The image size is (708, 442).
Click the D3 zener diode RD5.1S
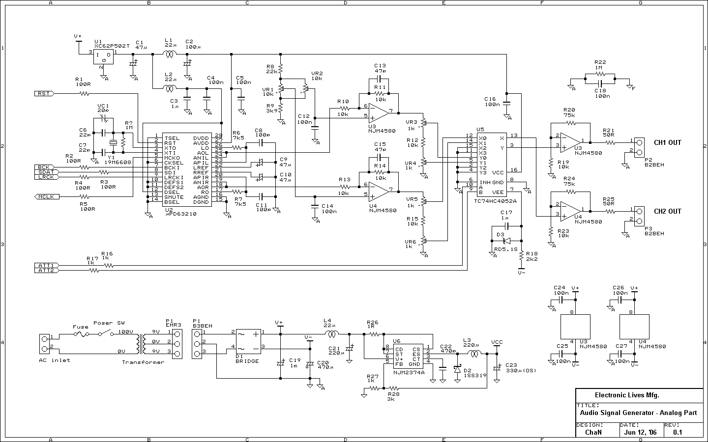pyautogui.click(x=506, y=241)
